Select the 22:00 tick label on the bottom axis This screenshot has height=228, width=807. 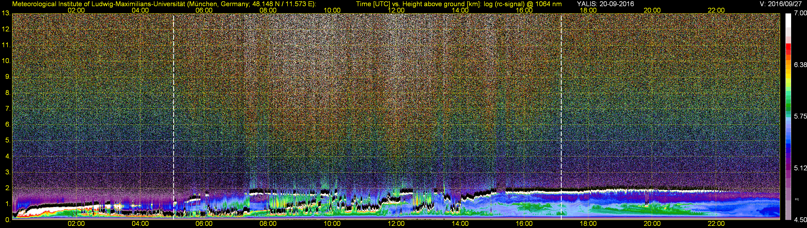716,224
